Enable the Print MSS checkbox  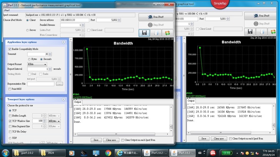click(10, 89)
